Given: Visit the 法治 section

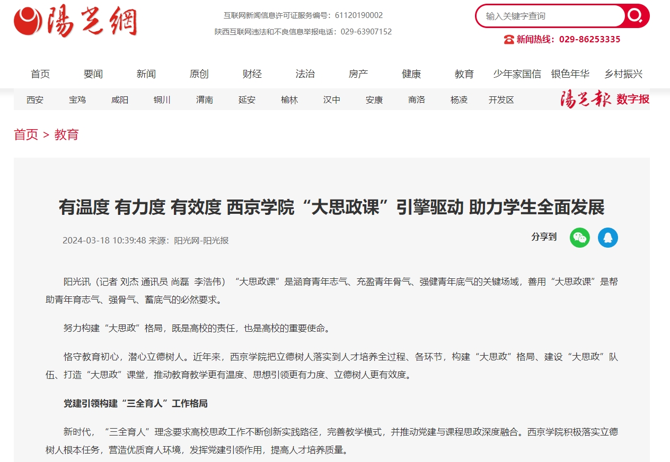Looking at the screenshot, I should pos(305,74).
